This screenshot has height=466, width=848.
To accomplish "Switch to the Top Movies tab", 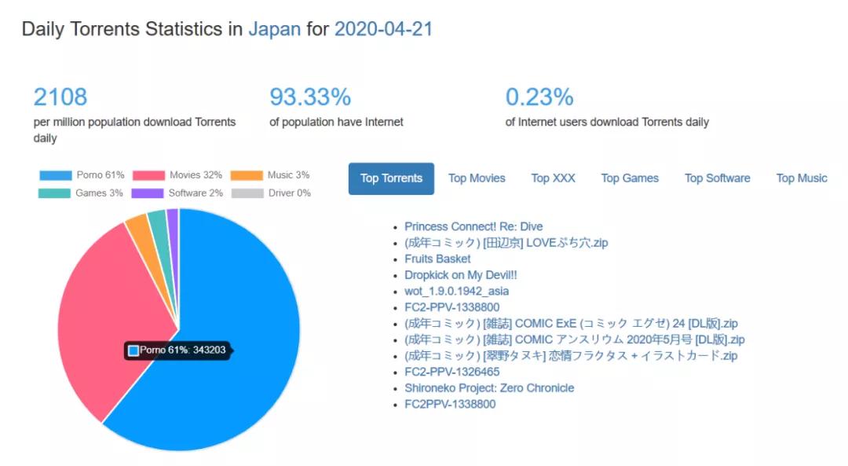I will pyautogui.click(x=477, y=178).
